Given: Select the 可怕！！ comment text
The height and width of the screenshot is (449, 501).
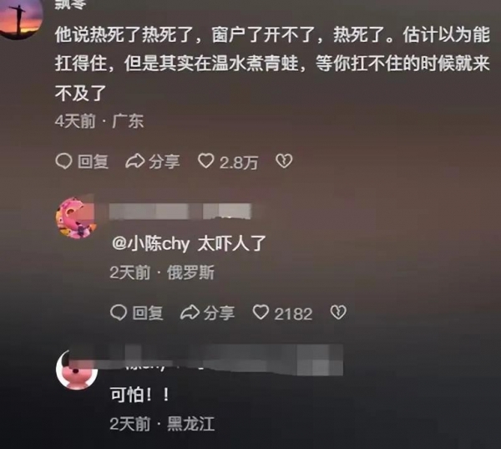Looking at the screenshot, I should pos(139,395).
